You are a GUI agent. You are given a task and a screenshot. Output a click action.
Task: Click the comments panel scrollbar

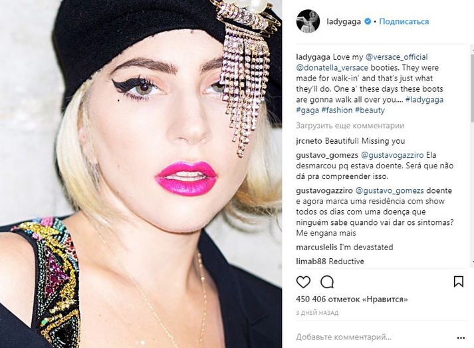click(x=472, y=84)
